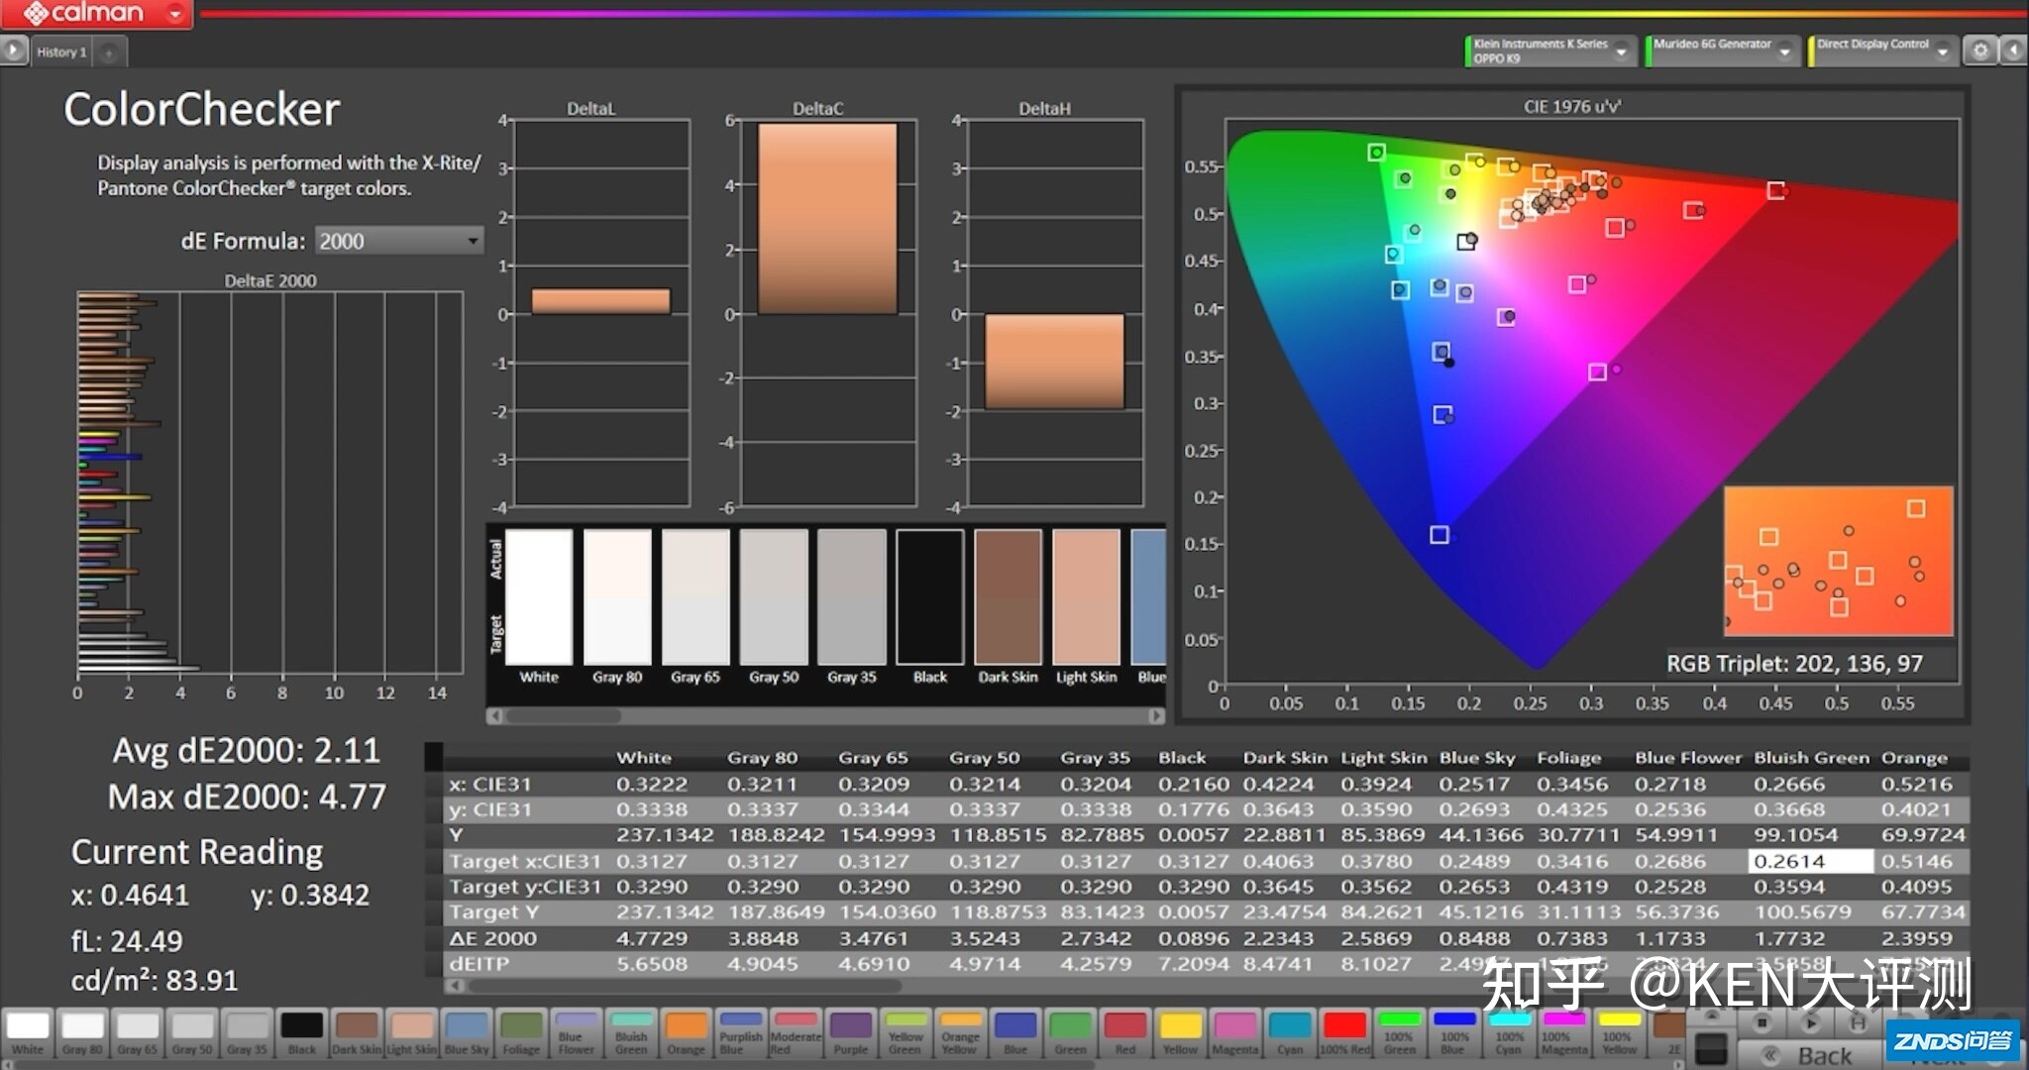This screenshot has width=2029, height=1070.
Task: Expand Murideo 6G Generator source dropdown
Action: pos(1784,52)
